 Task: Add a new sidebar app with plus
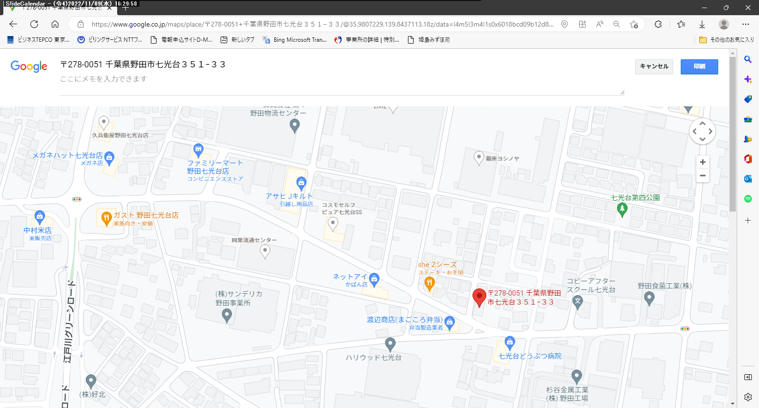(x=748, y=221)
